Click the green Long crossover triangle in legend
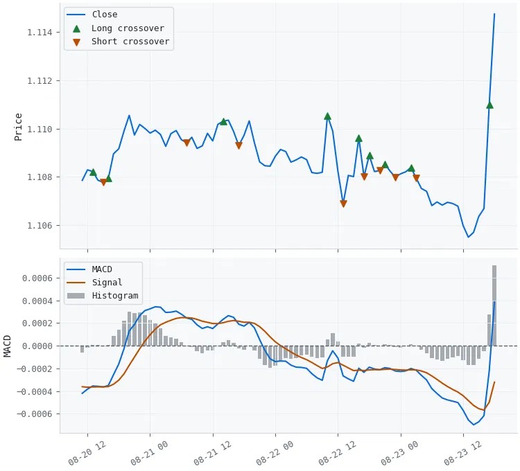520x471 pixels. pyautogui.click(x=76, y=29)
